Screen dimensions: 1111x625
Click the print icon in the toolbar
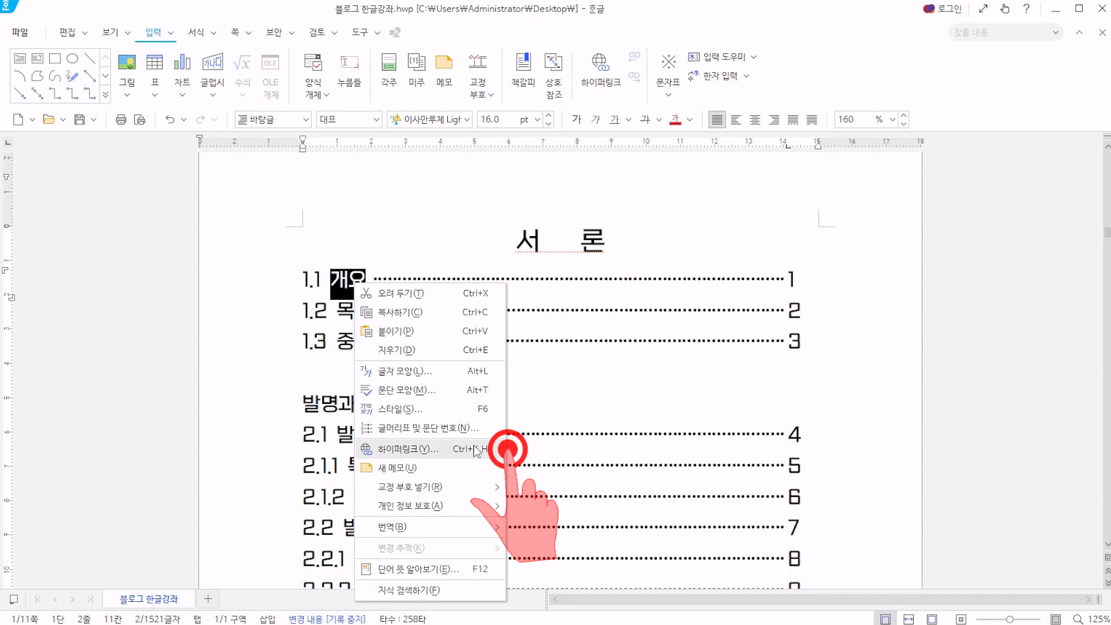(x=121, y=120)
